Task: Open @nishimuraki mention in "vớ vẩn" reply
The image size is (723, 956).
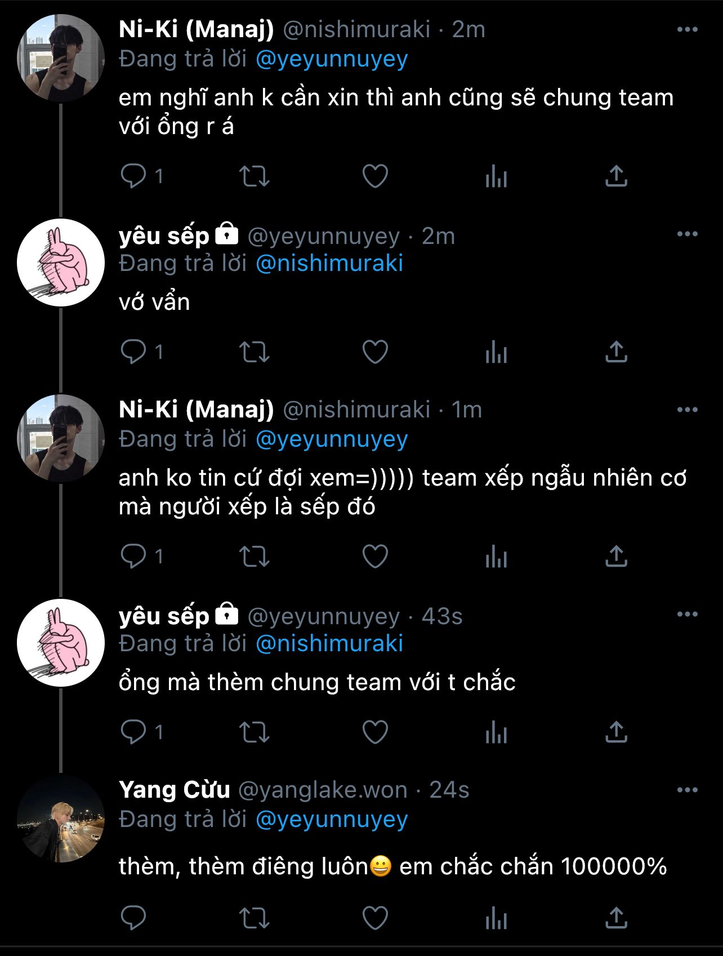Action: pos(329,264)
